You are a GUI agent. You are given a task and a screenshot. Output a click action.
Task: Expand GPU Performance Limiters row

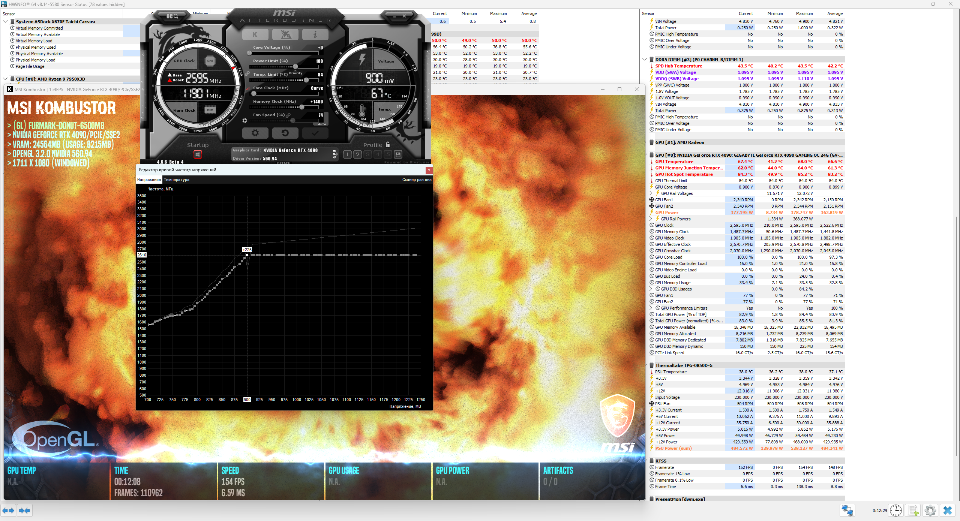[651, 308]
